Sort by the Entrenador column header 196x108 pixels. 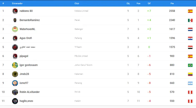[x=17, y=3]
